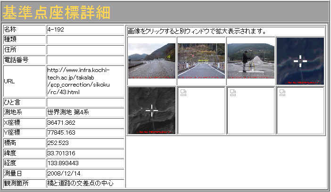Enlarge the grayscale aerial crosshair image
The height and width of the screenshot is (192, 331).
click(x=152, y=111)
